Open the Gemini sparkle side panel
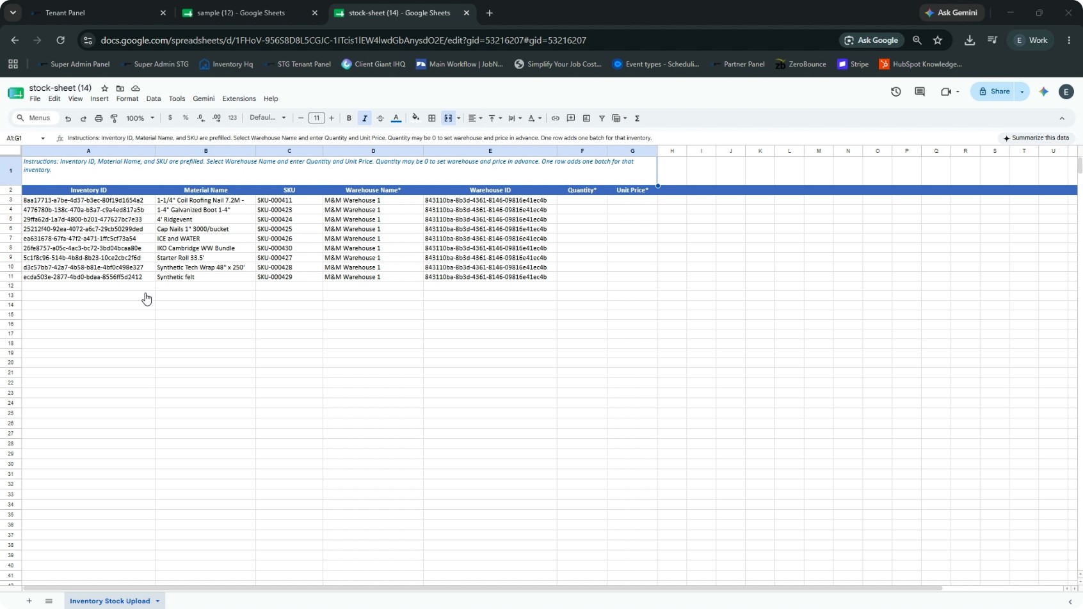Viewport: 1083px width, 609px height. 1044,91
